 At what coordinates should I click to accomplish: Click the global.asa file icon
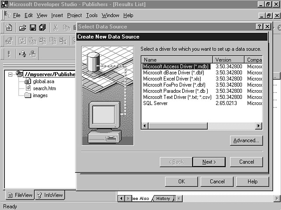point(28,81)
